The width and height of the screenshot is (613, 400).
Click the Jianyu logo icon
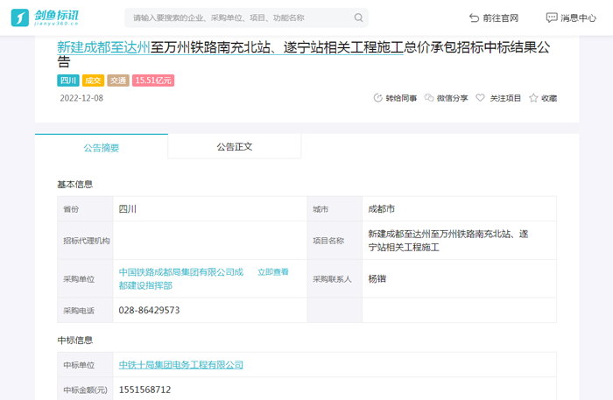19,18
